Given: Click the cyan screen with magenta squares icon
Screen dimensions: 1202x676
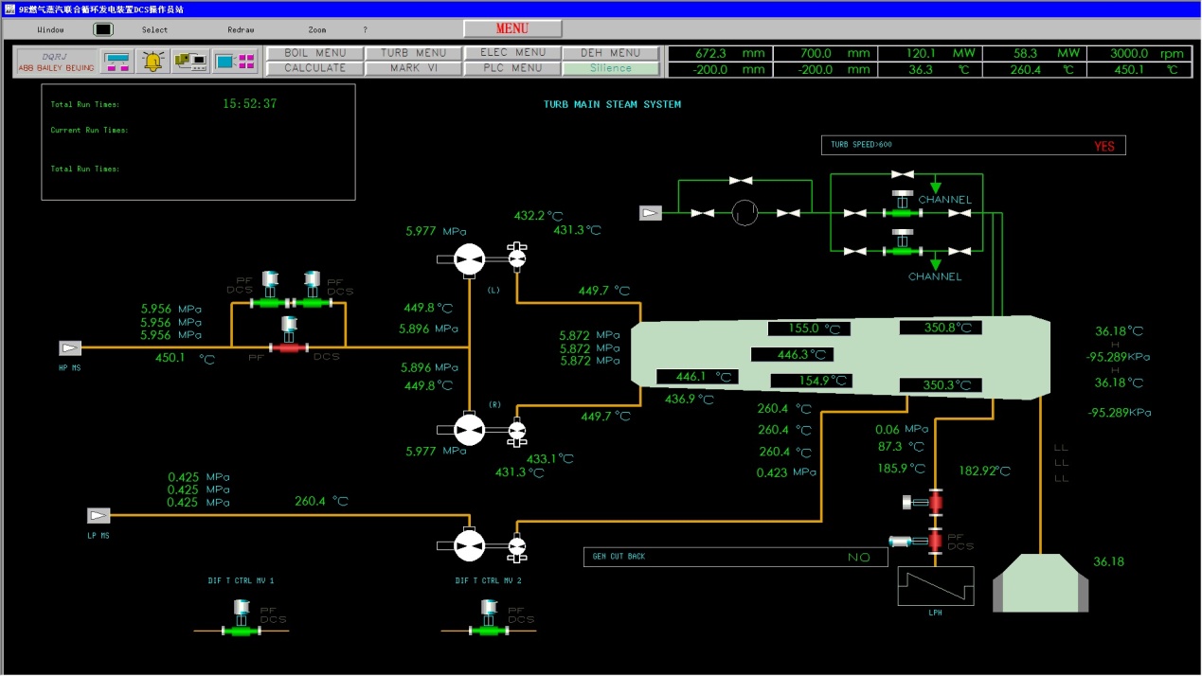Looking at the screenshot, I should (x=235, y=62).
